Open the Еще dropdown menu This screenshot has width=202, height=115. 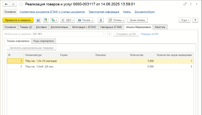click(185, 20)
